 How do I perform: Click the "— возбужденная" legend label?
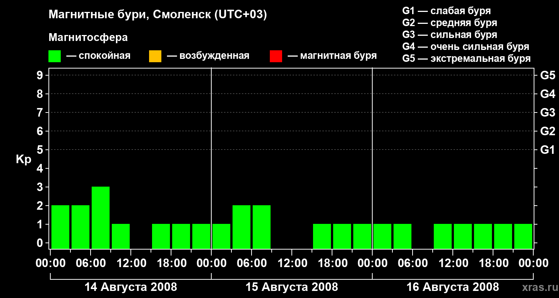point(208,56)
